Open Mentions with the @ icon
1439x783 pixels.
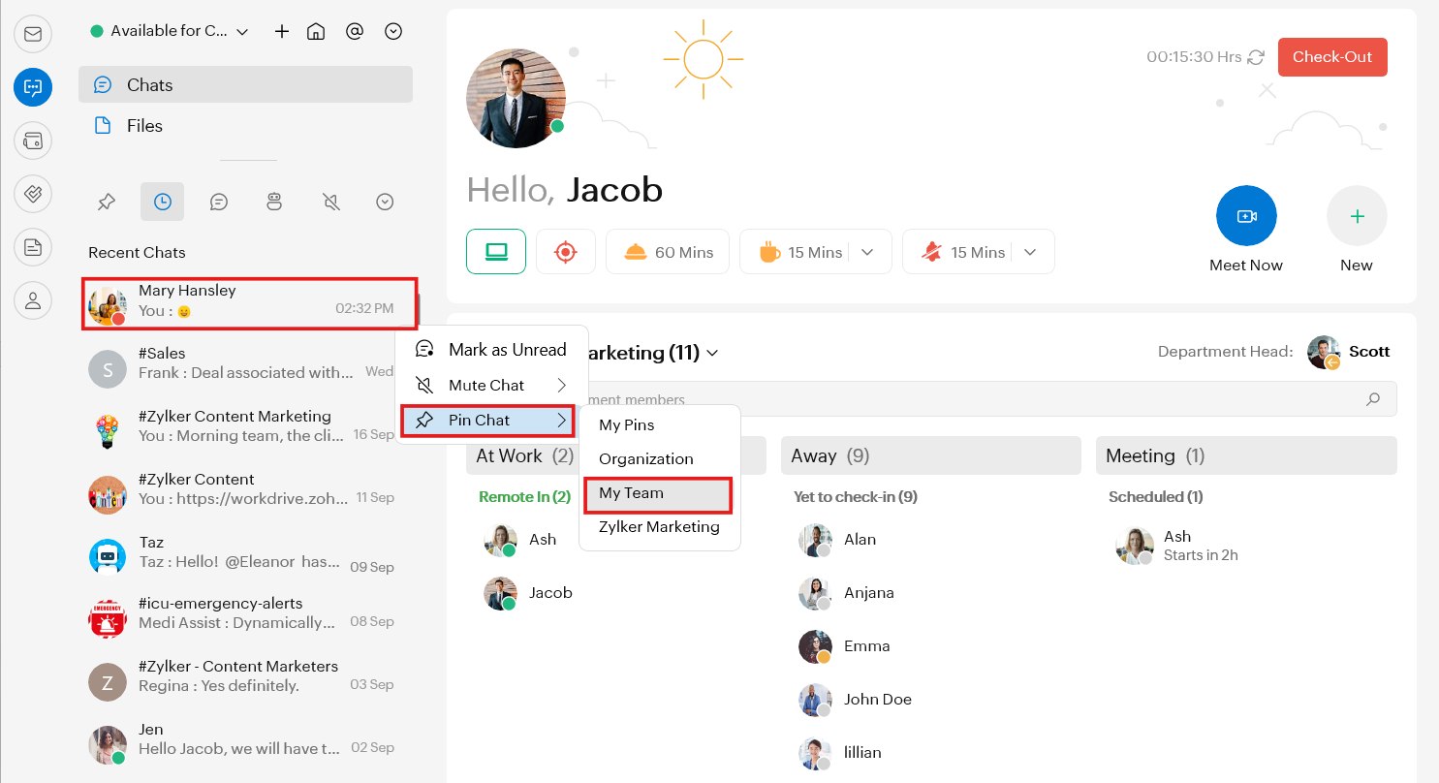tap(355, 31)
